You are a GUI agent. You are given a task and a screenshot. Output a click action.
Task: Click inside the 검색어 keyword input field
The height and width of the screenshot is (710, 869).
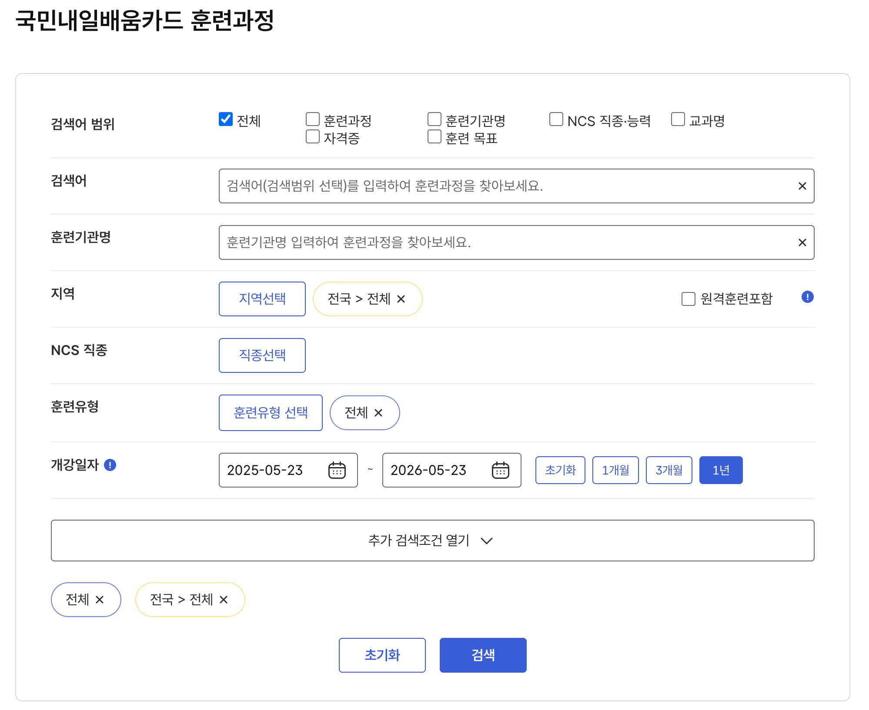478,186
